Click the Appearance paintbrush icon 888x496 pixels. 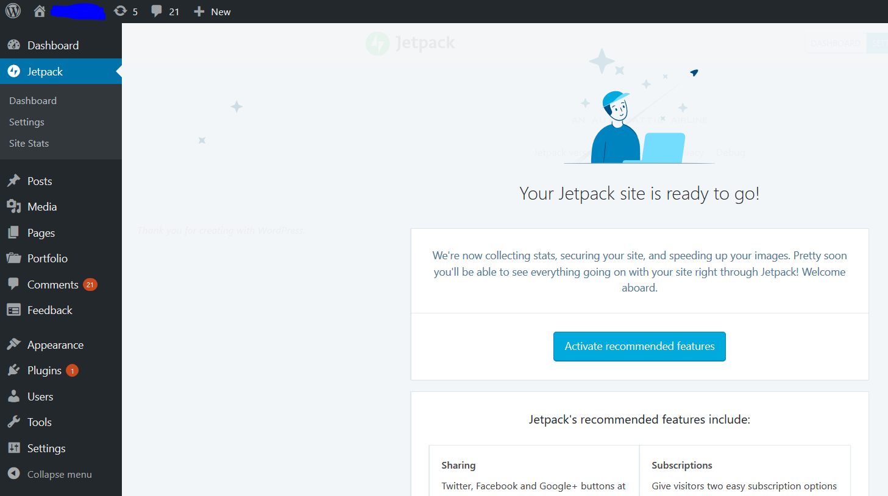(13, 344)
